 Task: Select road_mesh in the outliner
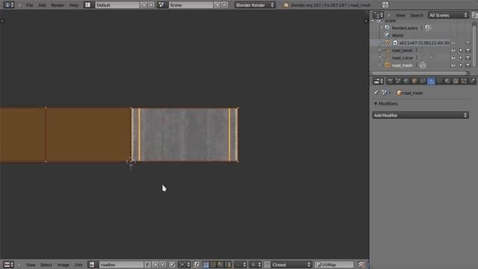pos(402,65)
